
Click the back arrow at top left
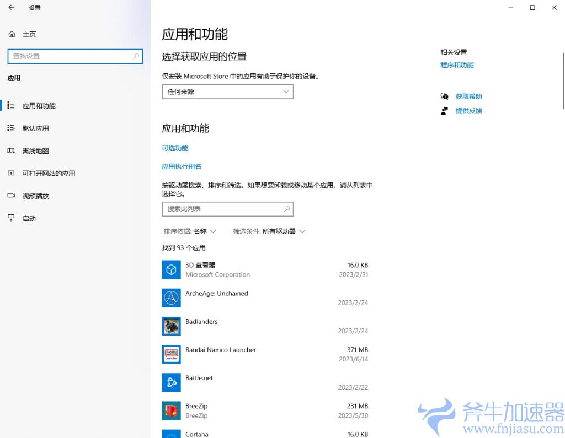(11, 8)
